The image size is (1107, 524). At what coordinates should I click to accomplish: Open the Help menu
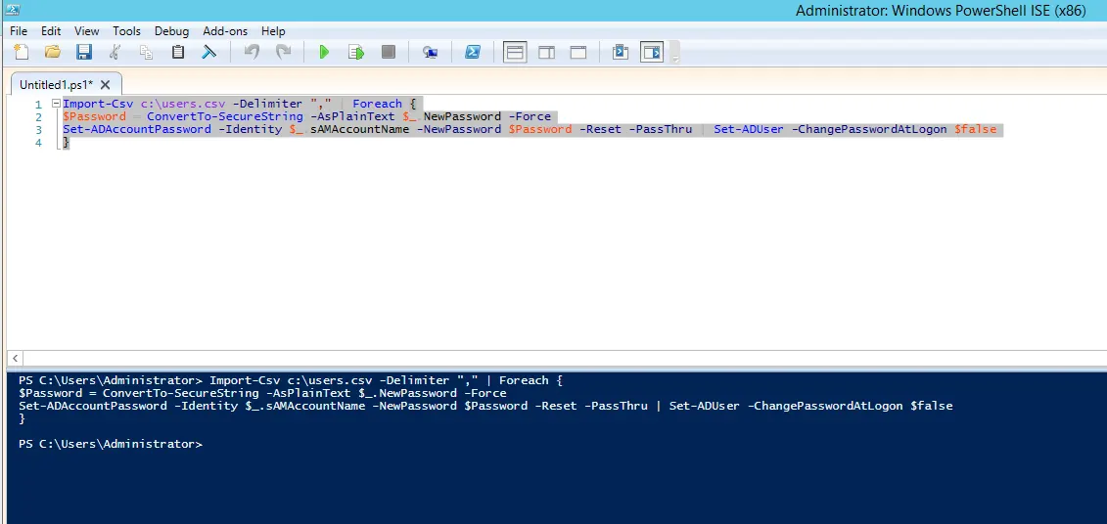pyautogui.click(x=273, y=31)
